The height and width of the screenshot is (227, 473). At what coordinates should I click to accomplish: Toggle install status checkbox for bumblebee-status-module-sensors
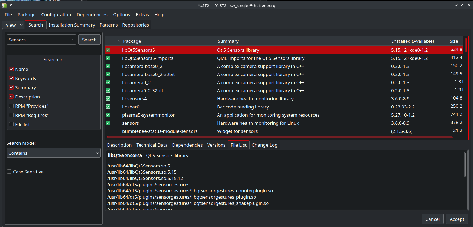(x=108, y=131)
